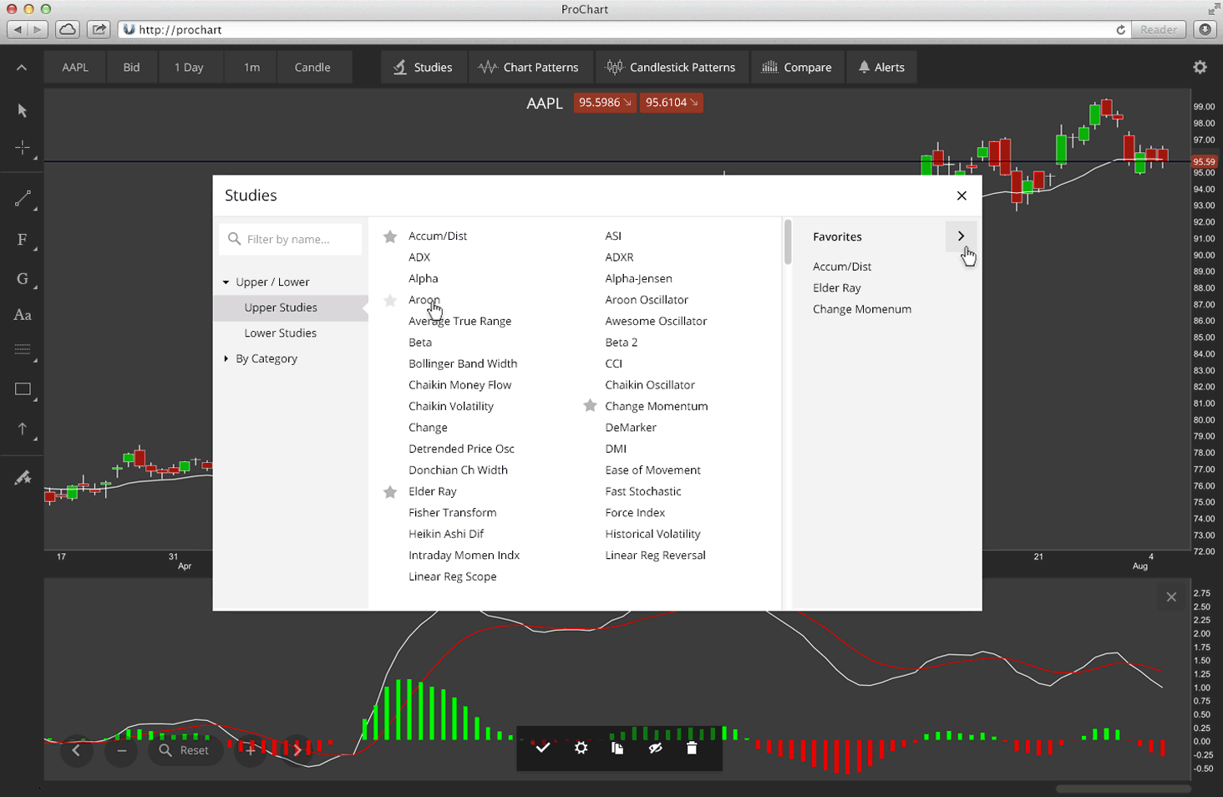Add the Historical Volatility study
Image resolution: width=1223 pixels, height=797 pixels.
click(x=652, y=534)
